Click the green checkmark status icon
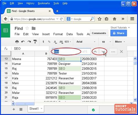The image size is (138, 115). click(93, 110)
